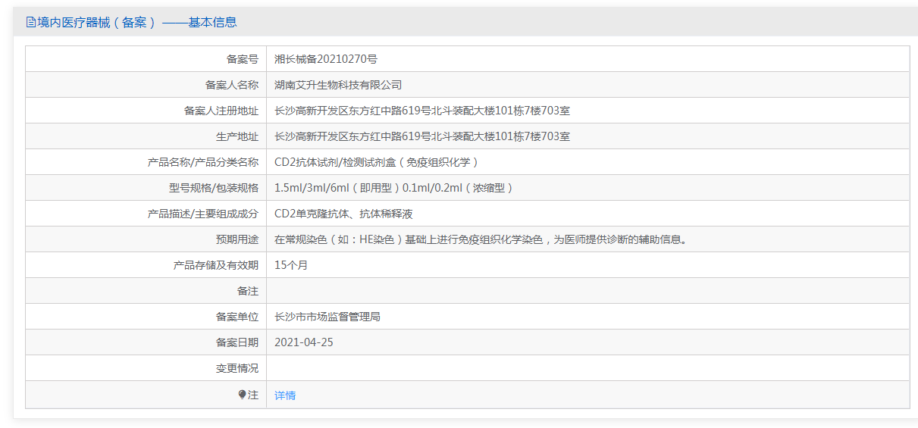Click the 产品存储及有效期 row label

click(216, 265)
